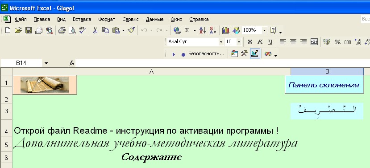Print the sheet with the printer icon

(x=62, y=30)
